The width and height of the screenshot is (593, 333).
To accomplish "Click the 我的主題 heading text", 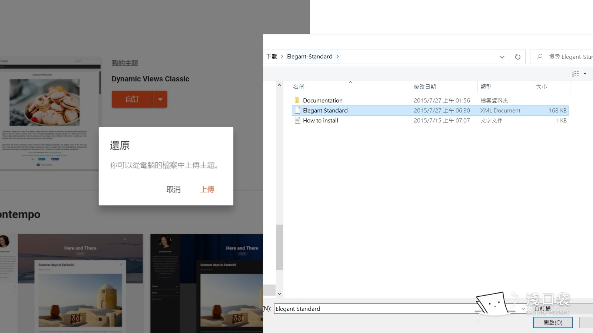I will point(125,63).
